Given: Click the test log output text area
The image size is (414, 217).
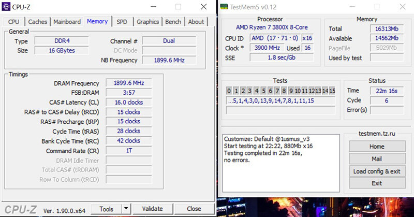Looking at the screenshot, I should point(281,163).
